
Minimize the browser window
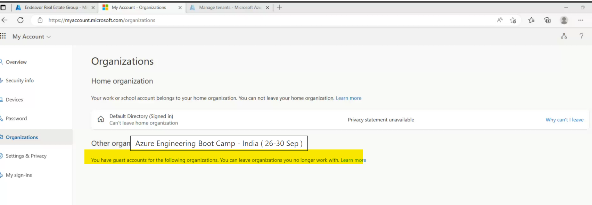point(566,7)
